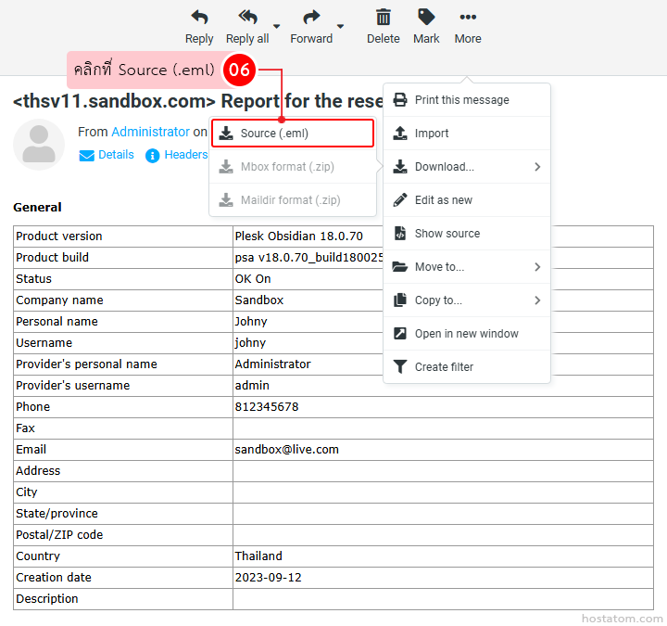Screen dimensions: 667x626
Task: Expand the Forward options arrow
Action: [x=340, y=26]
